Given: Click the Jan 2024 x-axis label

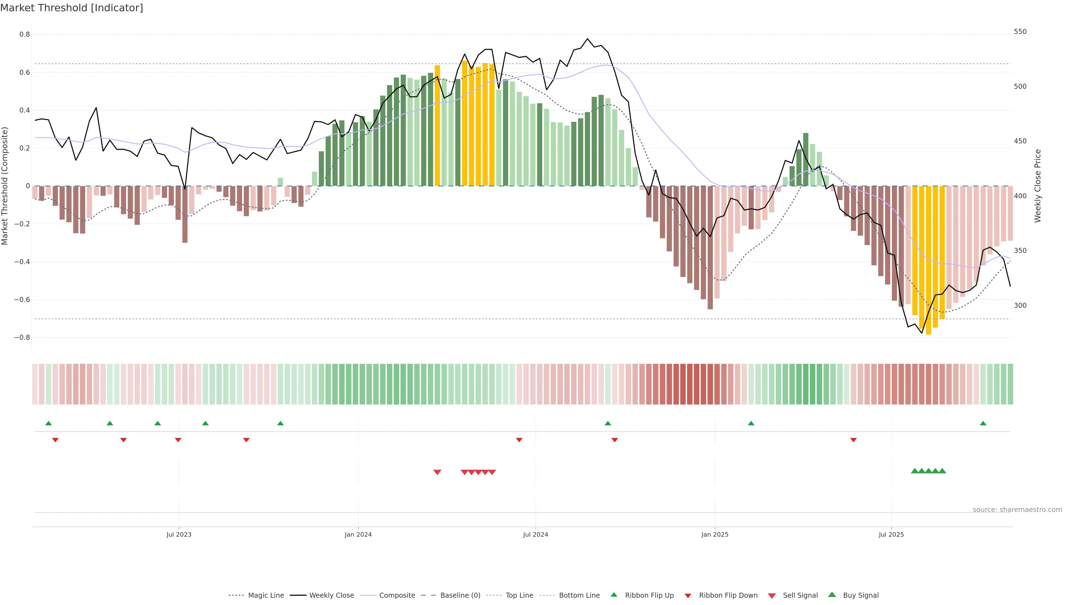Looking at the screenshot, I should pyautogui.click(x=358, y=534).
